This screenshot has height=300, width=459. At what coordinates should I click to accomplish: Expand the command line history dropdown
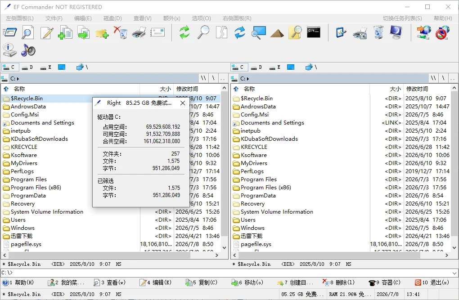coord(454,273)
